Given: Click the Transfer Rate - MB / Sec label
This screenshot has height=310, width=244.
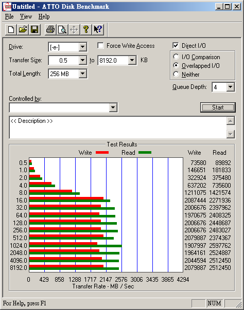Looking at the screenshot, I should point(103,286).
